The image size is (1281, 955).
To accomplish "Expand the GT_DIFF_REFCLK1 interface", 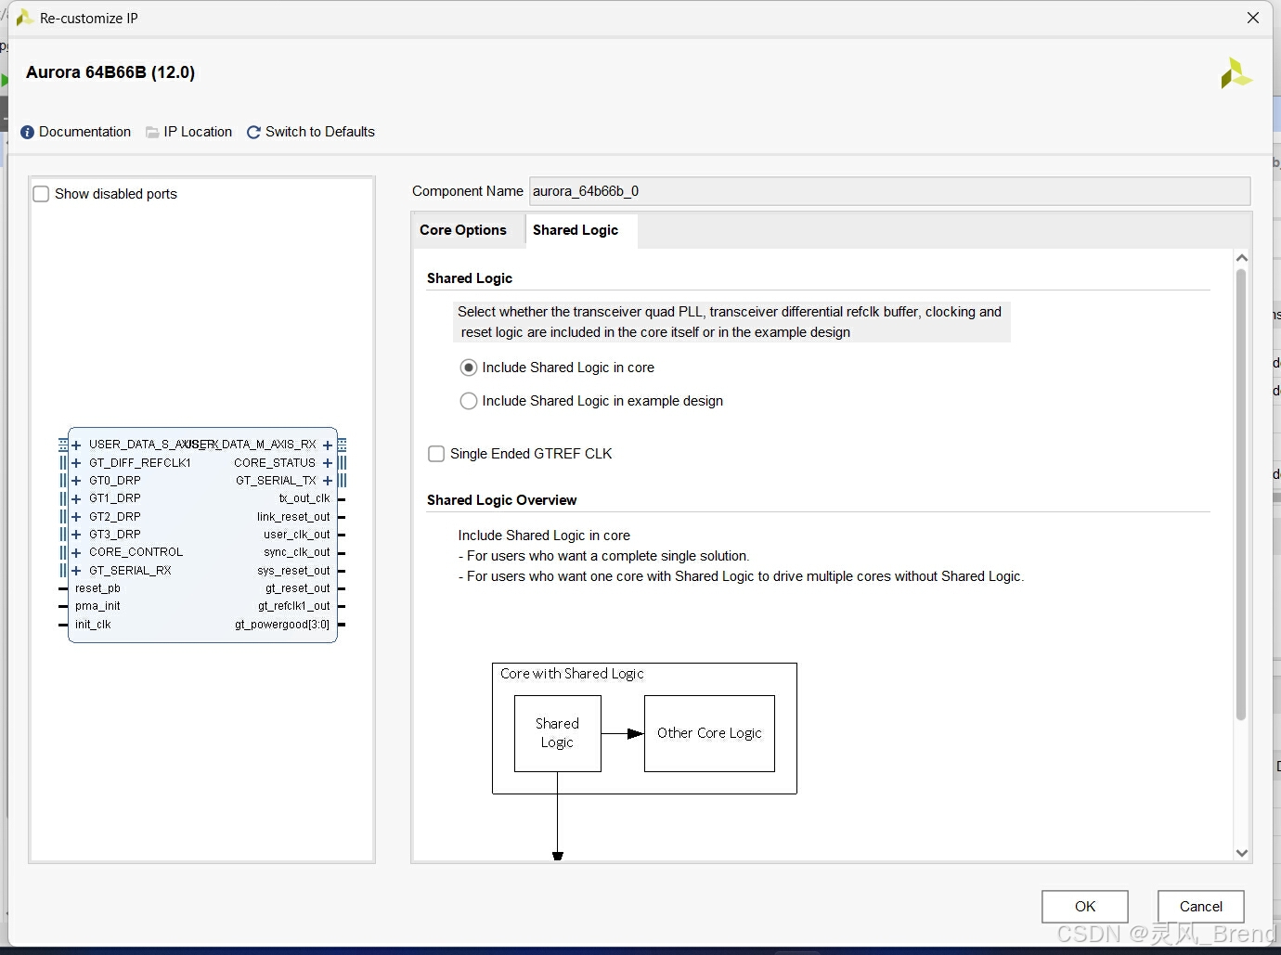I will (x=76, y=463).
